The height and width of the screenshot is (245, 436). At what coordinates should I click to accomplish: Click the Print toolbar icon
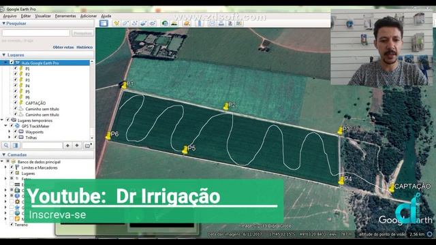click(221, 23)
